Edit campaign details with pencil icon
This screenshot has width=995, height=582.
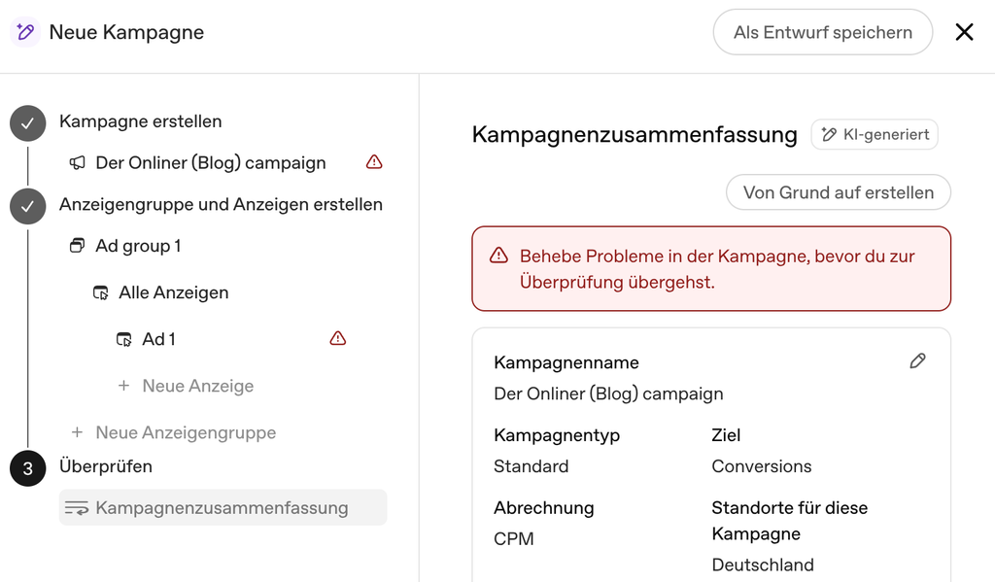pos(917,361)
